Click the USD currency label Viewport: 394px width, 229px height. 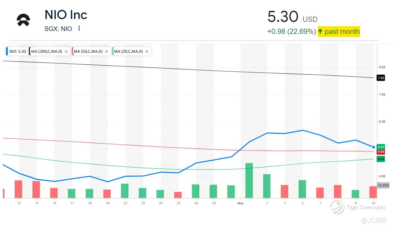310,19
